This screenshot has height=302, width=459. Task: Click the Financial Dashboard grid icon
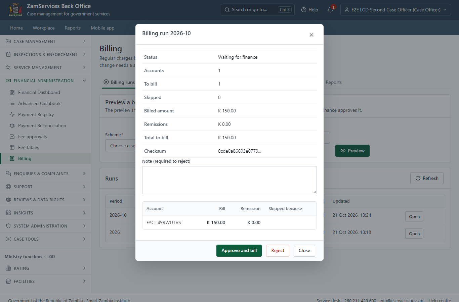12,92
